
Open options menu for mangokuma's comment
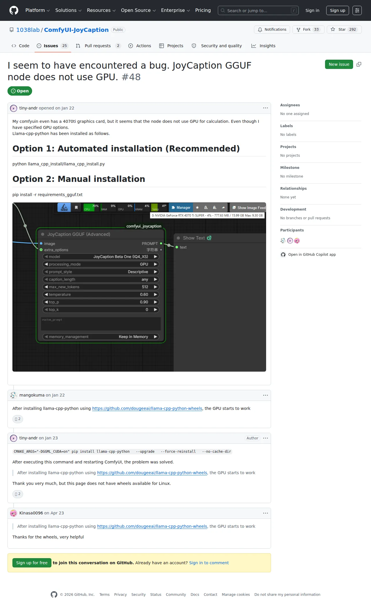[266, 395]
